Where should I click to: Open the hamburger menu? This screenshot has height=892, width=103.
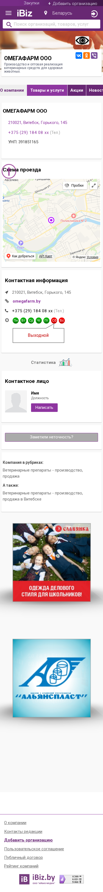pyautogui.click(x=9, y=13)
